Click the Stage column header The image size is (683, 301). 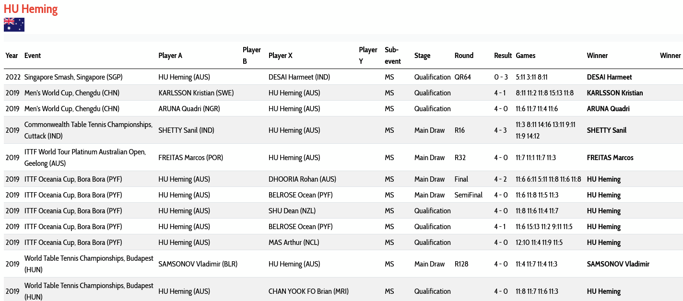423,56
